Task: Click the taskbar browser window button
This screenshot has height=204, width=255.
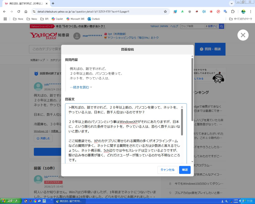Action: pos(69,201)
